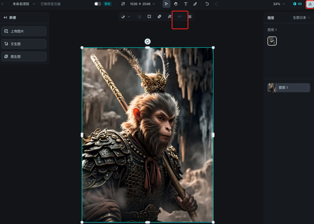The image size is (314, 224).
Task: Click the download export icon
Action: click(310, 4)
